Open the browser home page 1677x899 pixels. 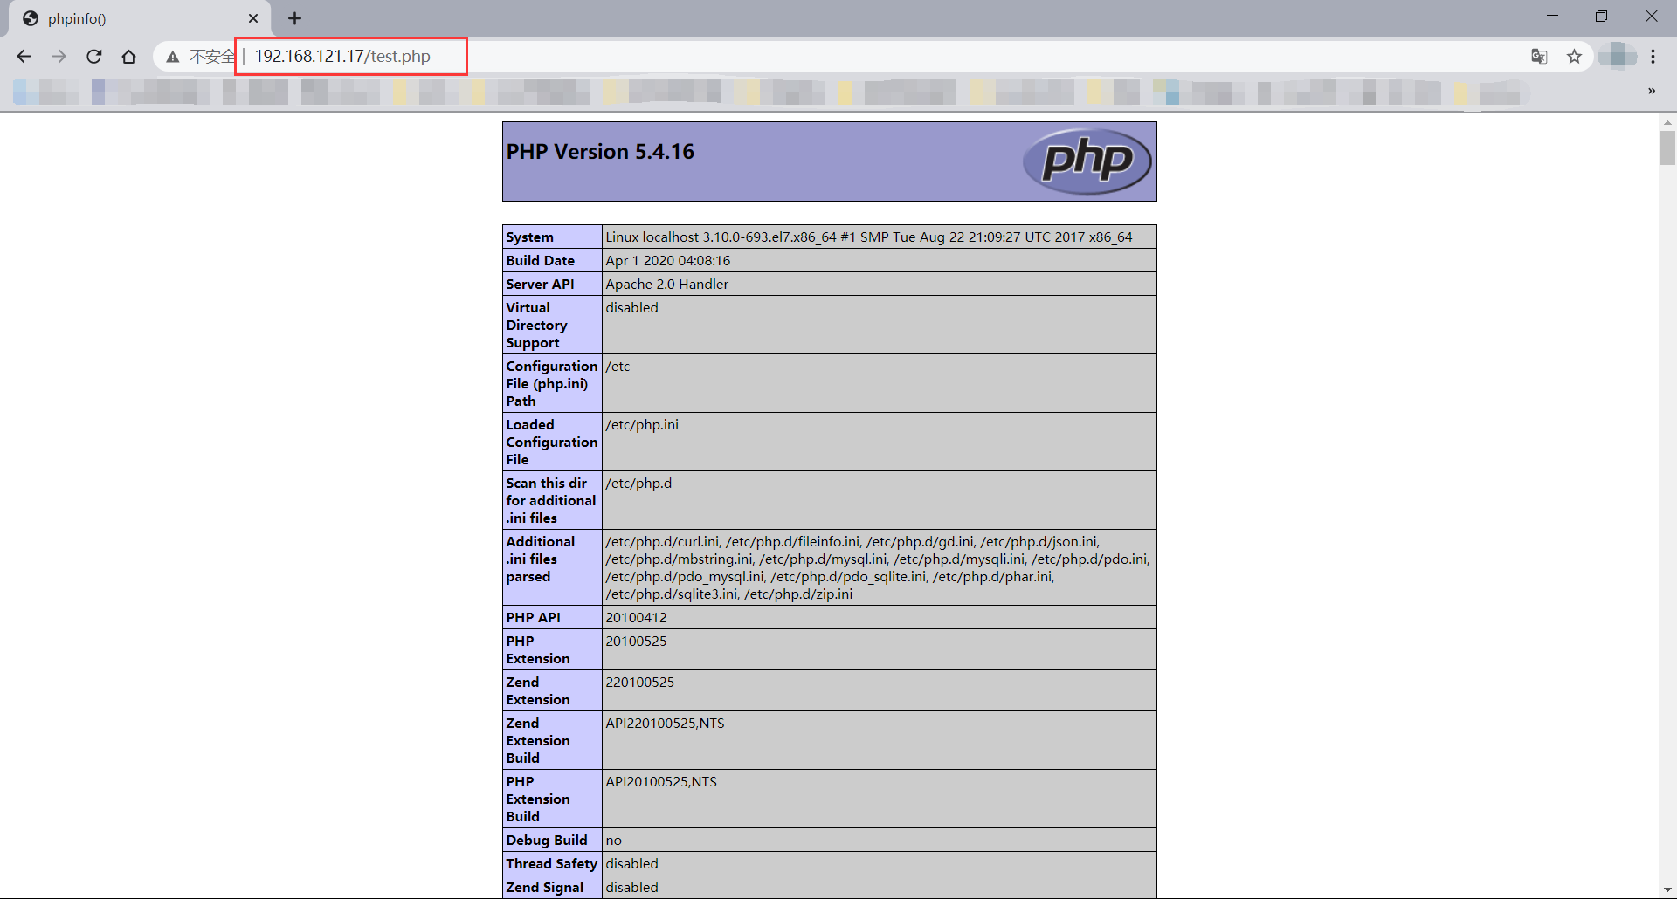point(128,57)
